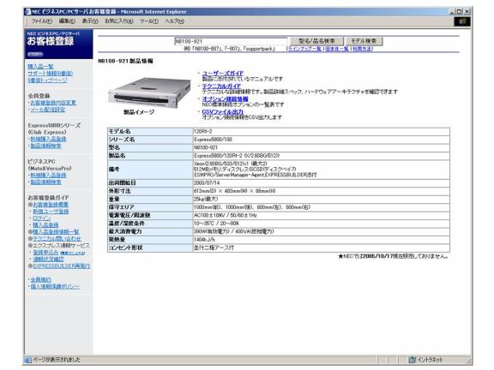Maximize the Internet Explorer window
This screenshot has width=494, height=370.
[460, 12]
